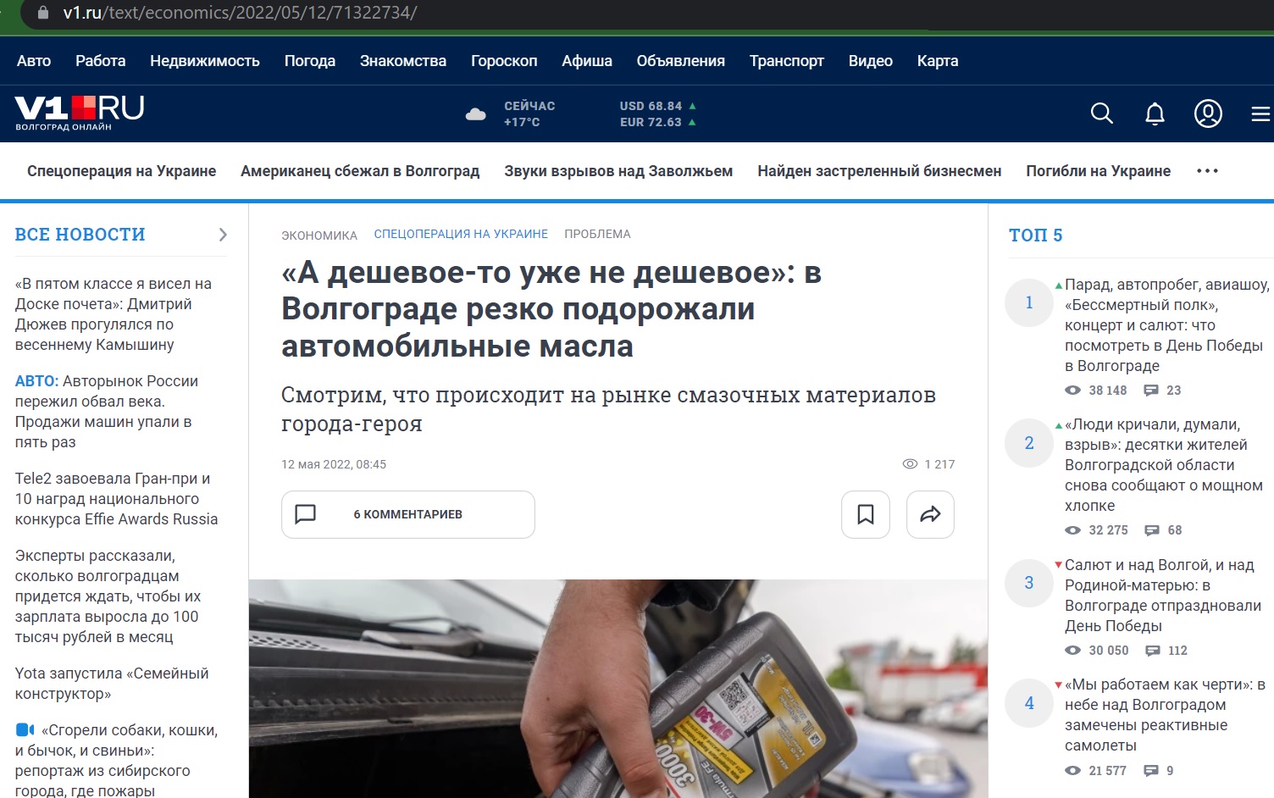Select Недвижимость in the top menu

pos(205,61)
